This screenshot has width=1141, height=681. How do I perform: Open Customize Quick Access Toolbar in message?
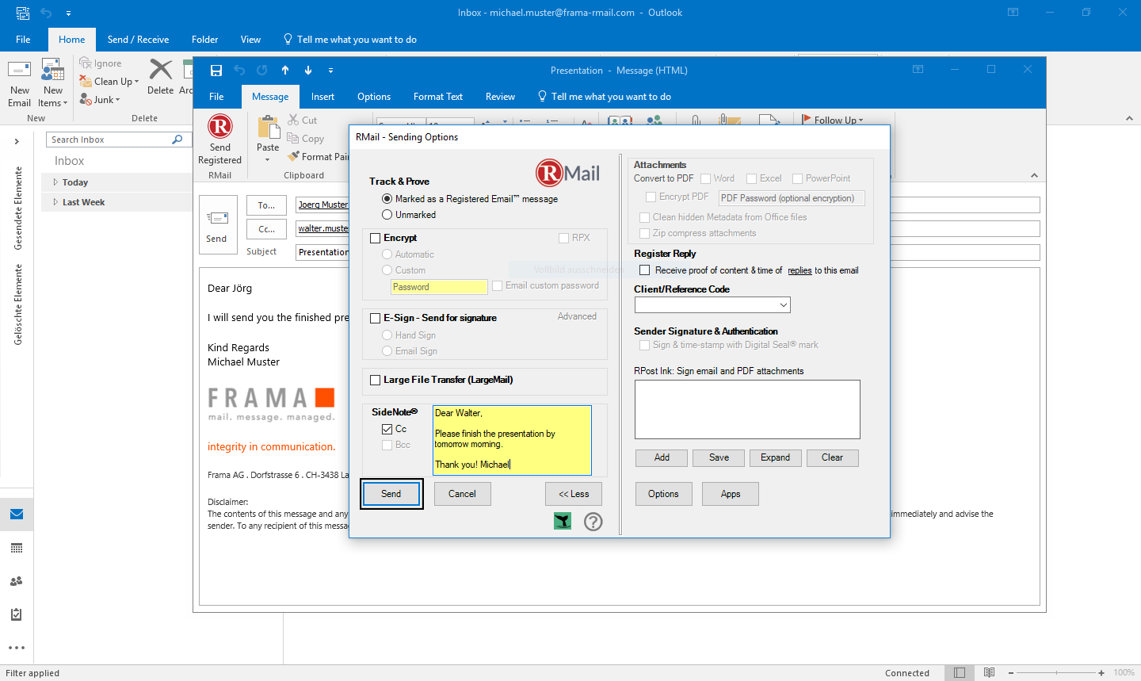pyautogui.click(x=330, y=70)
